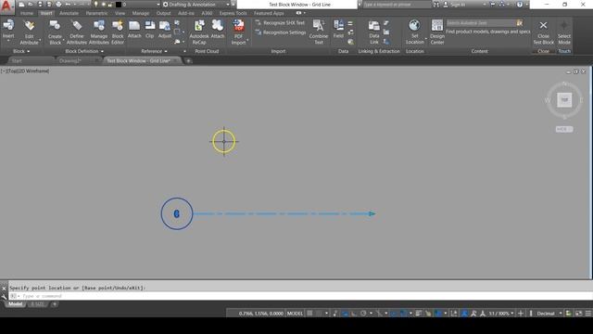The image size is (593, 334).
Task: Open Edit Attribute tool
Action: click(x=29, y=32)
